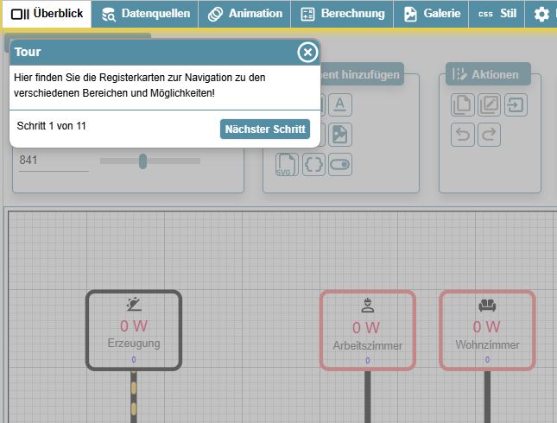557x423 pixels.
Task: Switch to the Stil tab
Action: [497, 14]
